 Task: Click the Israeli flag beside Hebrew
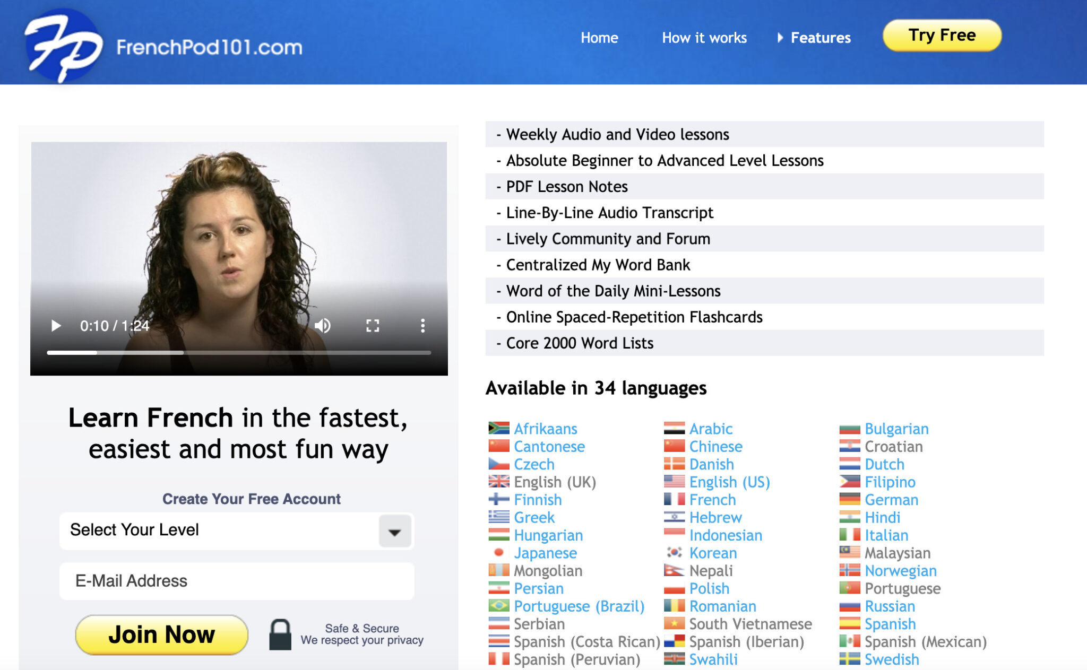(674, 517)
